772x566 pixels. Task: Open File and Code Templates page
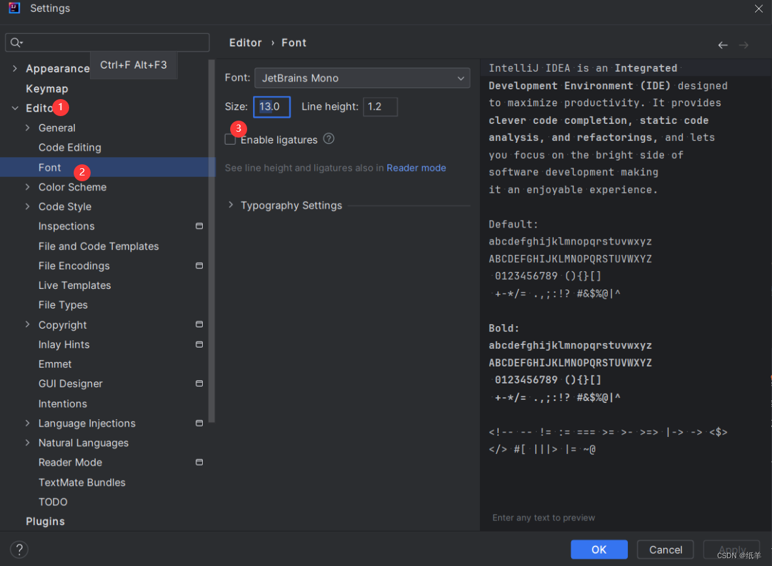tap(98, 246)
